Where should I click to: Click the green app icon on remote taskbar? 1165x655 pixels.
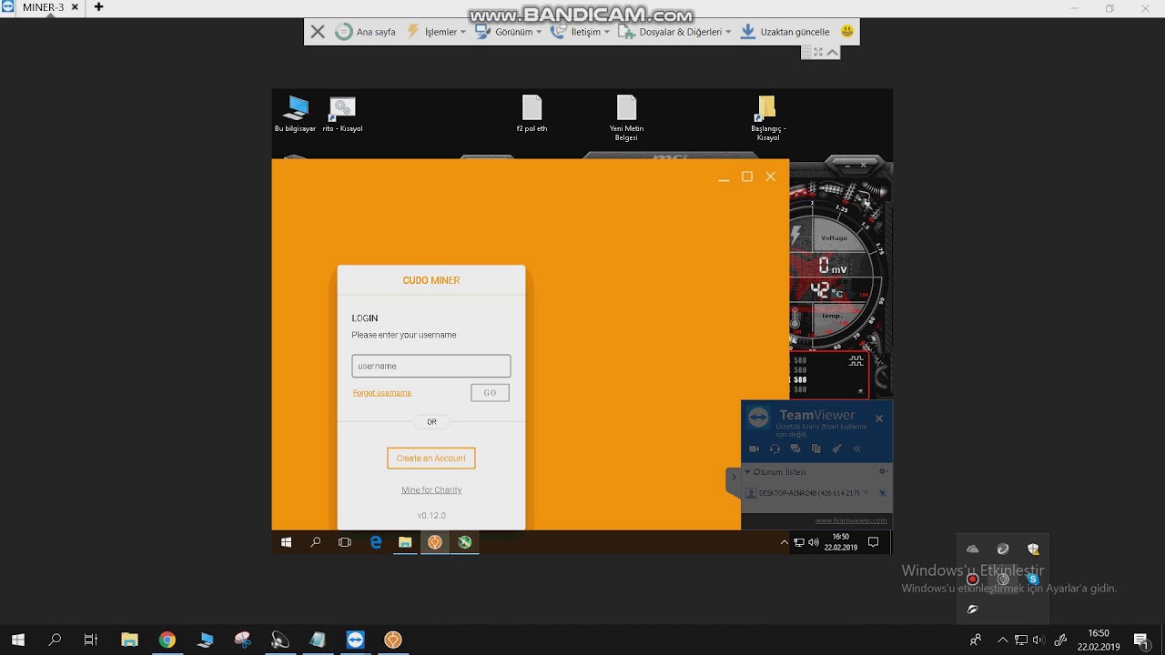(x=465, y=542)
